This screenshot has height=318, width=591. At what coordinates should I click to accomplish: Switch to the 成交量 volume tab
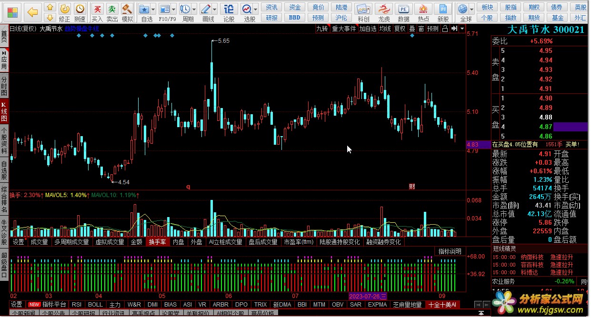[39, 242]
